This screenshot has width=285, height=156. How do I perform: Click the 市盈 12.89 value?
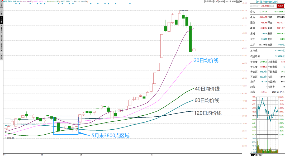[x=282, y=77]
